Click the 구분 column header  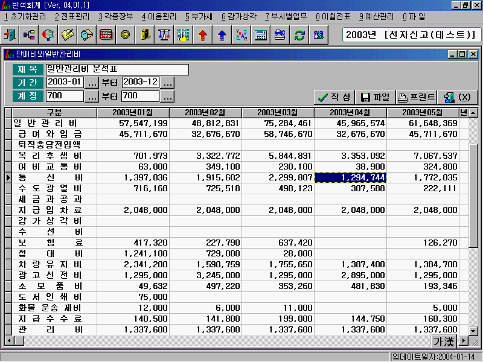point(54,113)
